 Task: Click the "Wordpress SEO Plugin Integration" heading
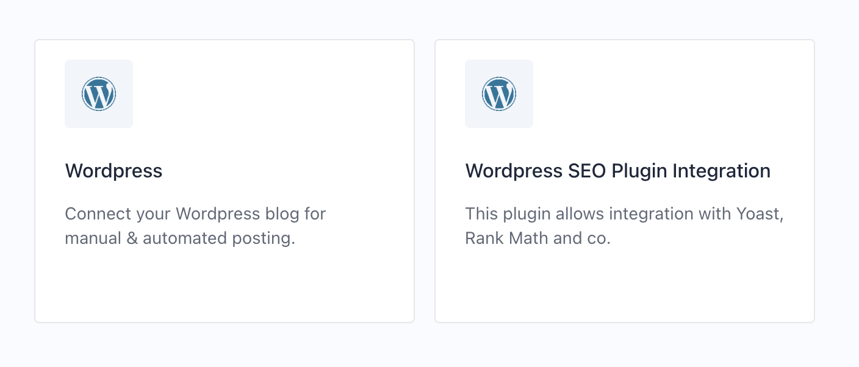(x=617, y=171)
